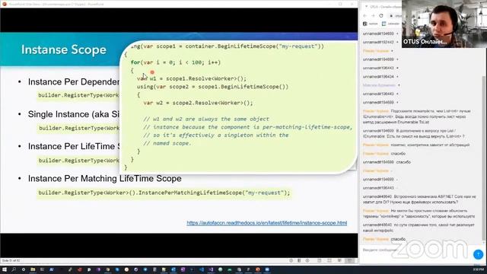Click comment w1 and w2 are always same object
Viewport: 487px width, 274px height.
206,119
